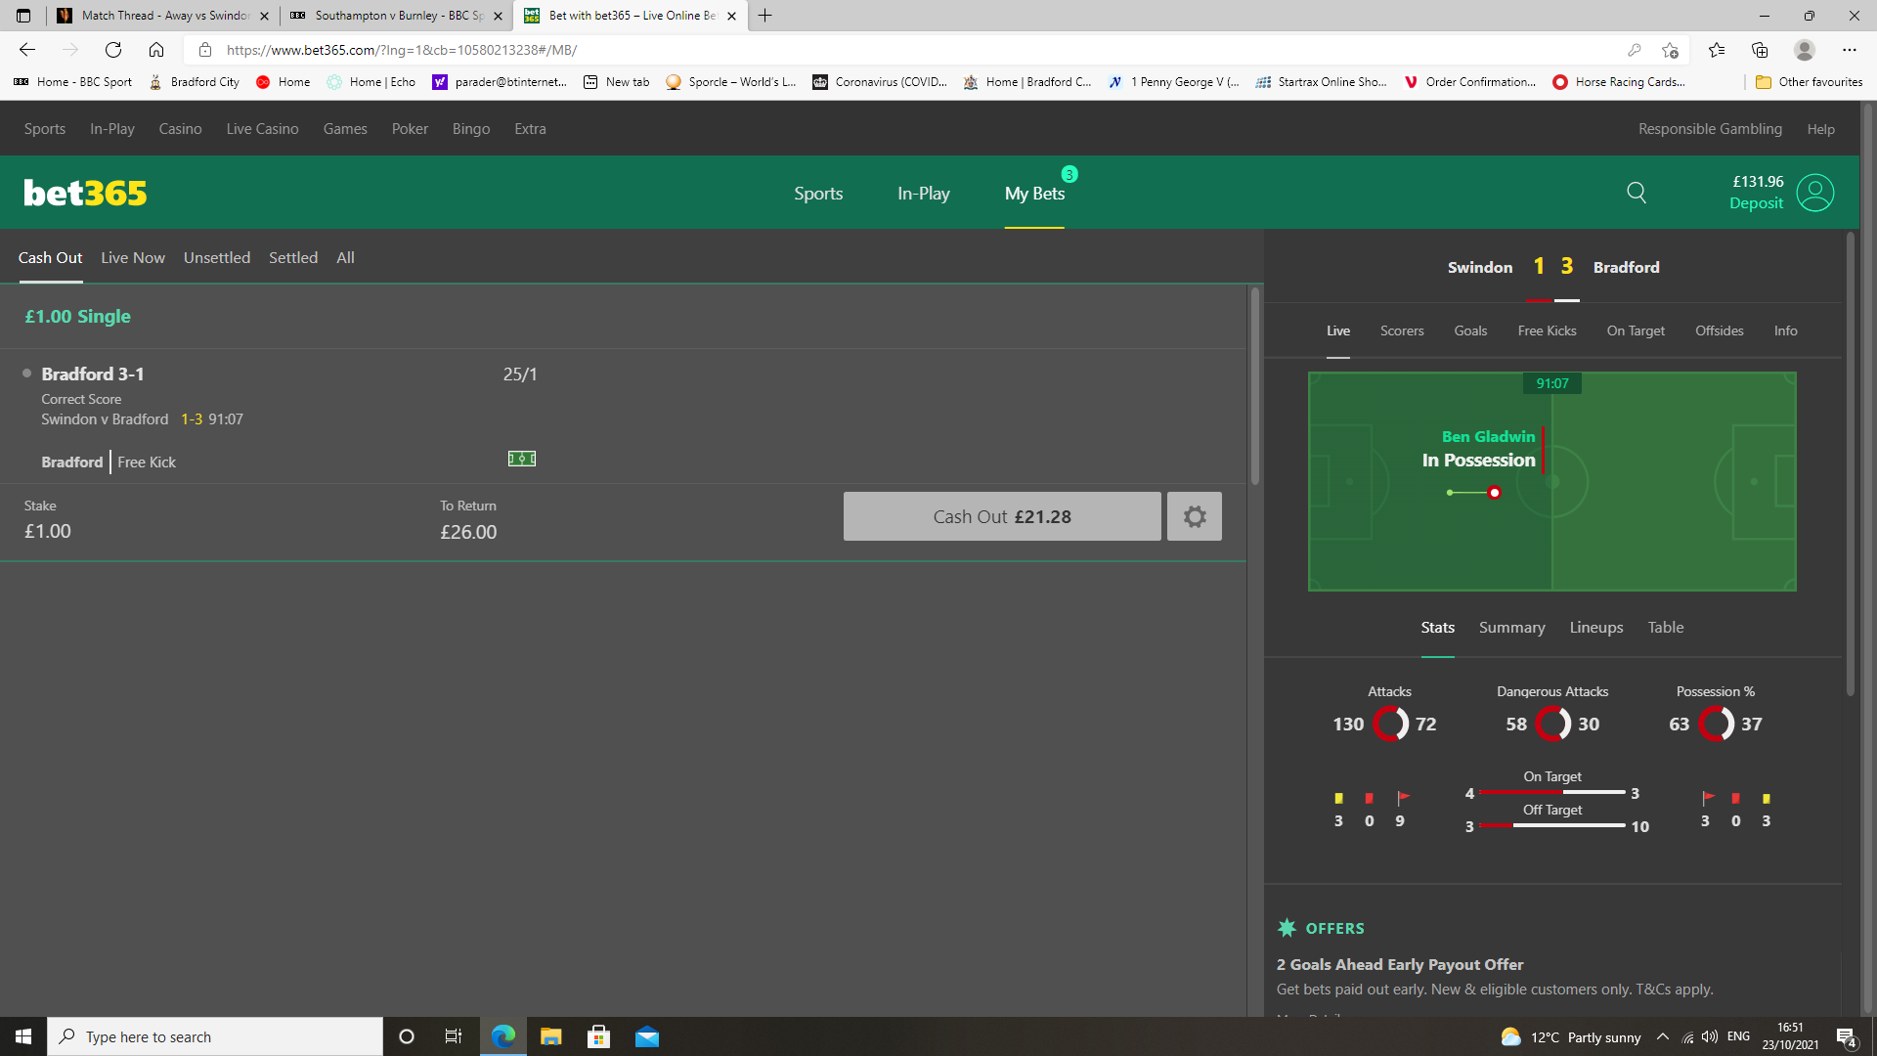Click the Windows search box
Screen dimensions: 1877x1056
pos(215,1036)
